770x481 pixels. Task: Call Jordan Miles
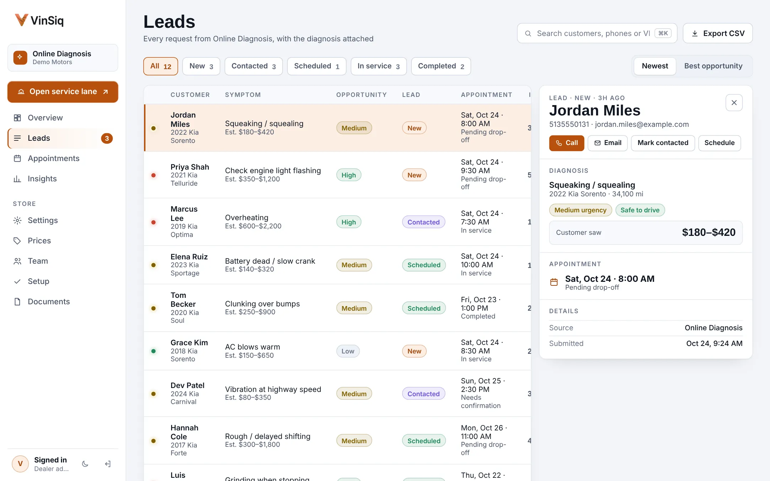point(566,143)
